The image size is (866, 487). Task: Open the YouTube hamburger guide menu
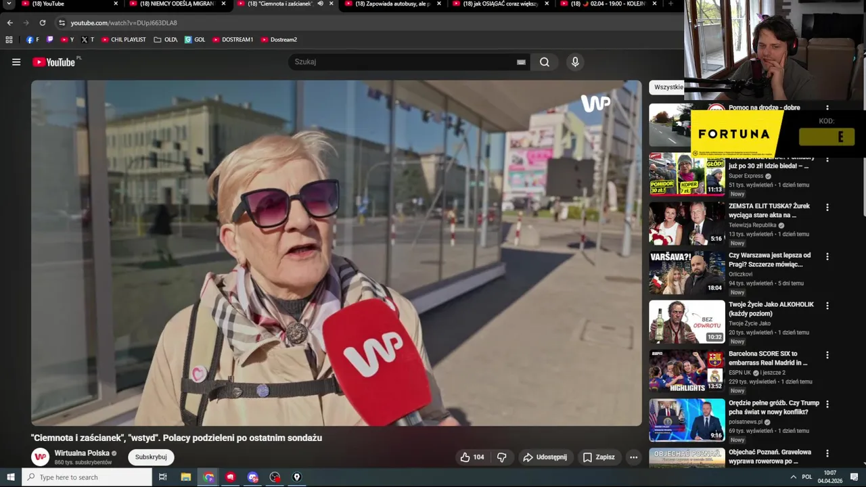coord(16,62)
